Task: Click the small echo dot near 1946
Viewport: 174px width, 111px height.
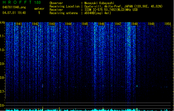Action: 103,86
